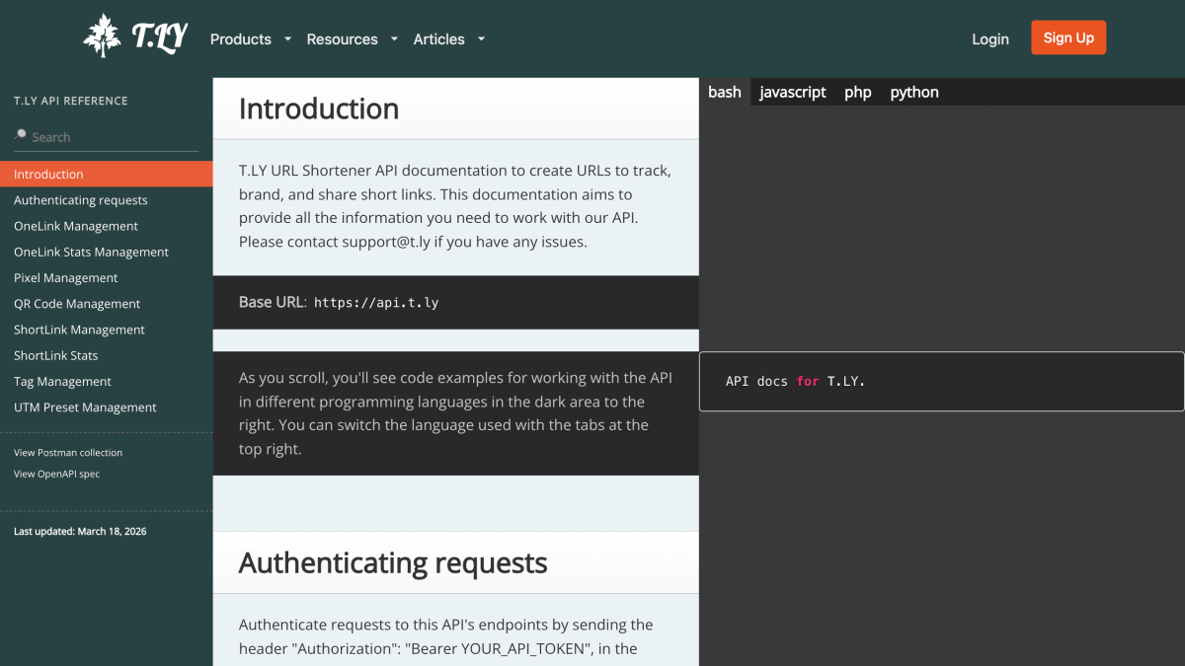Open QR Code Management in the sidebar
Screen dimensions: 1185x666
tap(106, 304)
